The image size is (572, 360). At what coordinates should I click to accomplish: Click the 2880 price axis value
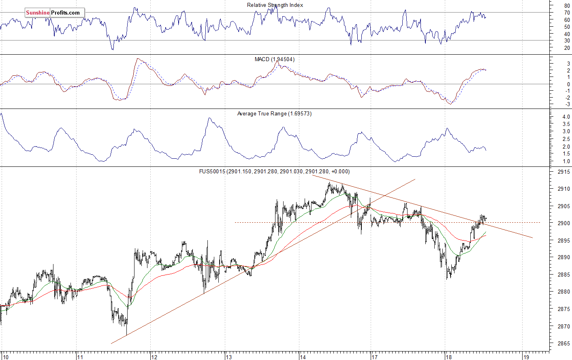tap(563, 292)
